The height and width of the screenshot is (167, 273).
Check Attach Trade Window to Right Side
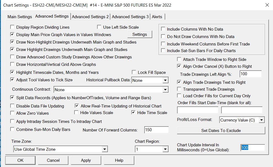(x=179, y=59)
